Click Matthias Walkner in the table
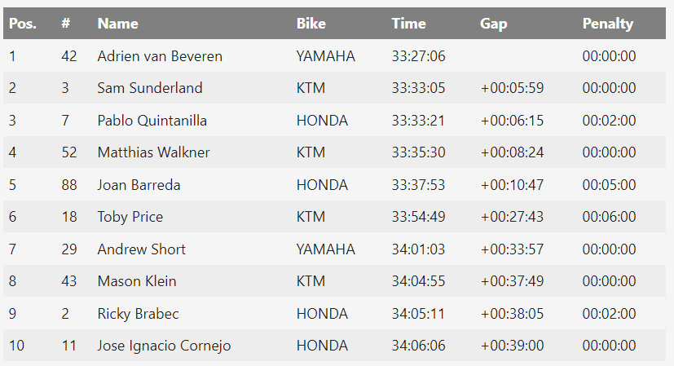674x366 pixels. click(154, 152)
